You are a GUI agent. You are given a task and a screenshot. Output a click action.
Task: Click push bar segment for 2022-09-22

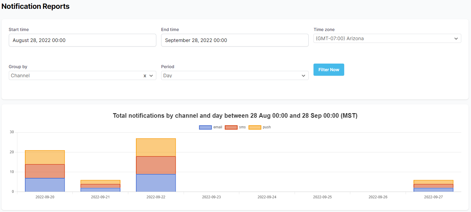[x=156, y=148]
